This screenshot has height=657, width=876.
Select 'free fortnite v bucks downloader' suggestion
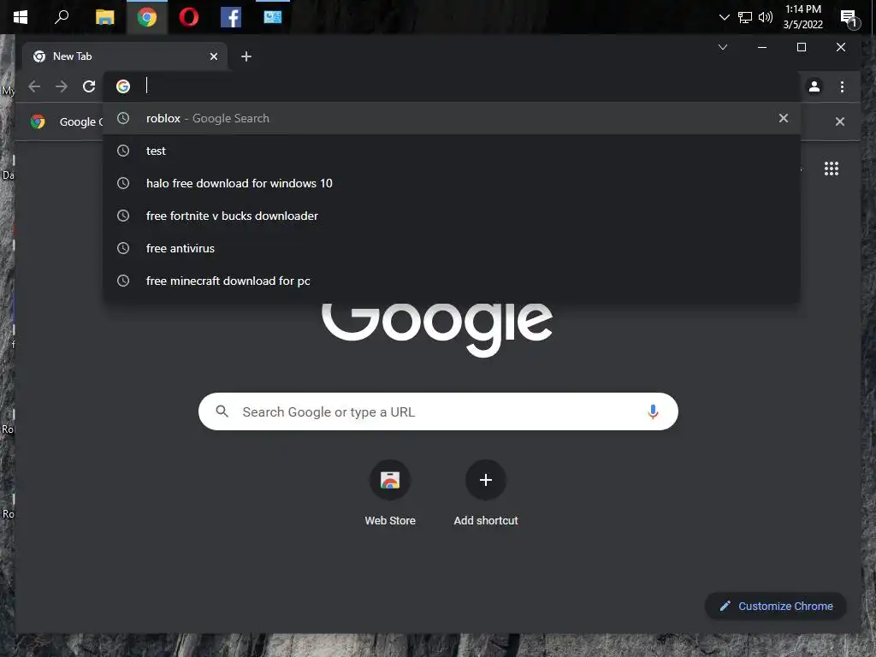coord(452,216)
